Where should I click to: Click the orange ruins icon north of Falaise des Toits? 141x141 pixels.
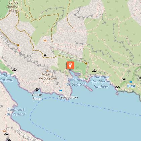click(45, 41)
